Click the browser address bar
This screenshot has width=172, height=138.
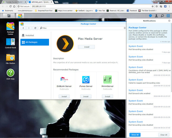86,6
